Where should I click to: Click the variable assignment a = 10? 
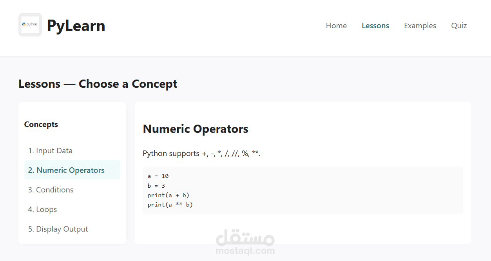pyautogui.click(x=158, y=176)
